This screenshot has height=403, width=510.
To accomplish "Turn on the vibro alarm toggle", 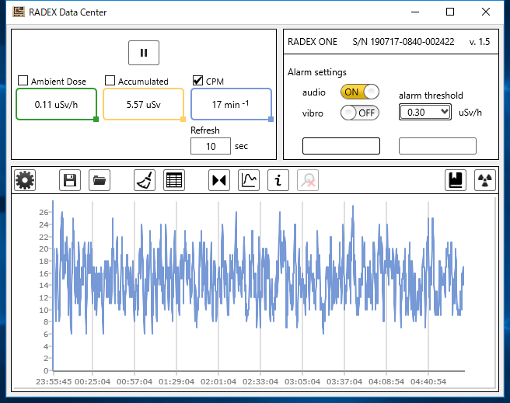I will click(360, 113).
